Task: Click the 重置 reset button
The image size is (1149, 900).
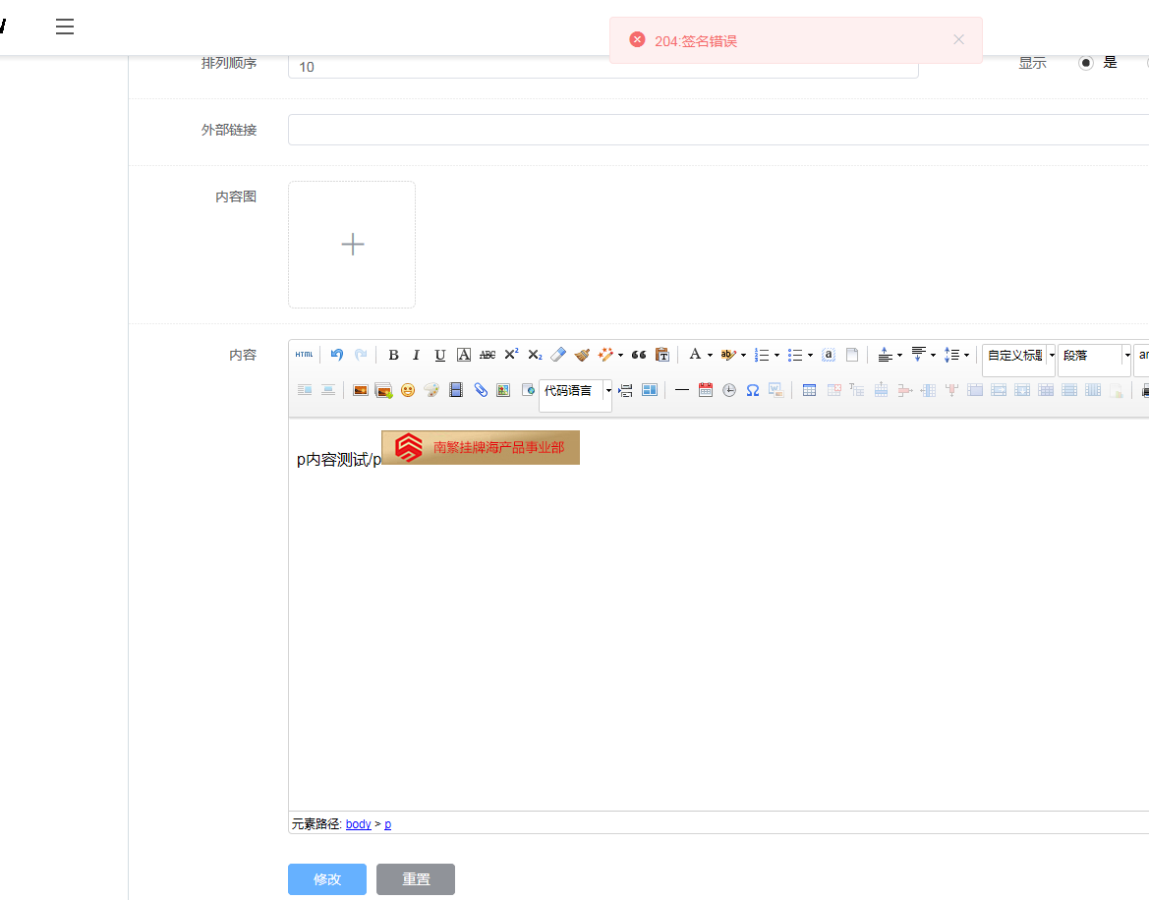Action: pos(416,878)
